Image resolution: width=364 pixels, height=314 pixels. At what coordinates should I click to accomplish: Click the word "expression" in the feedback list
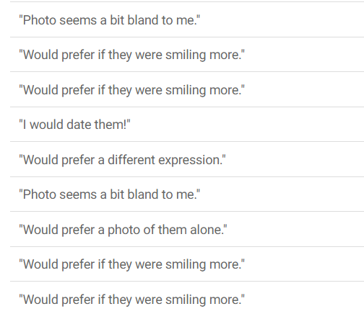(190, 161)
